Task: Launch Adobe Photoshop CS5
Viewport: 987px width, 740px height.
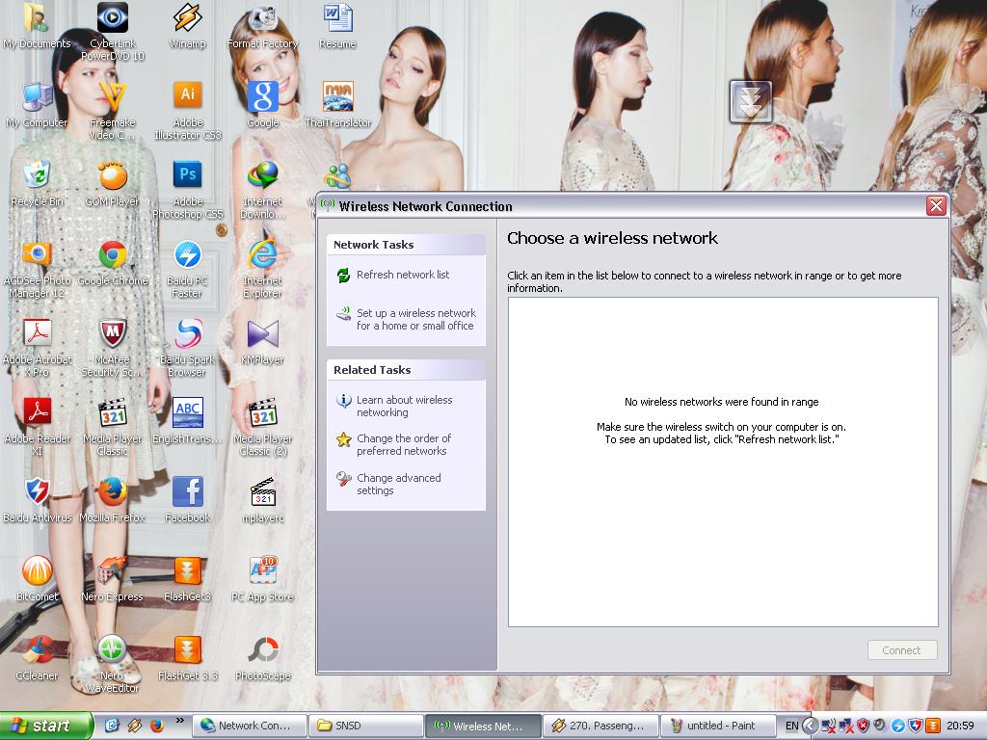Action: click(188, 190)
